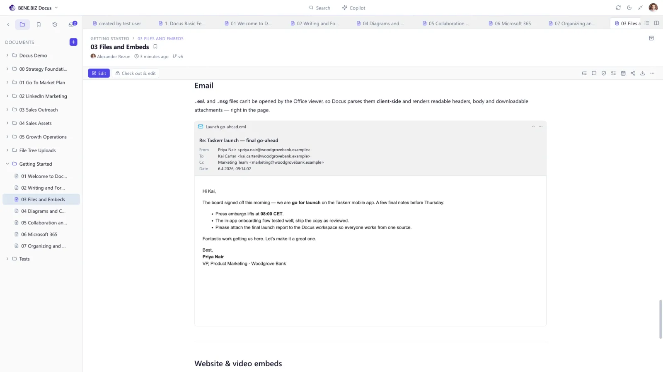Bookmark the 03 Files and Embeds page
Image resolution: width=663 pixels, height=372 pixels.
coord(155,47)
